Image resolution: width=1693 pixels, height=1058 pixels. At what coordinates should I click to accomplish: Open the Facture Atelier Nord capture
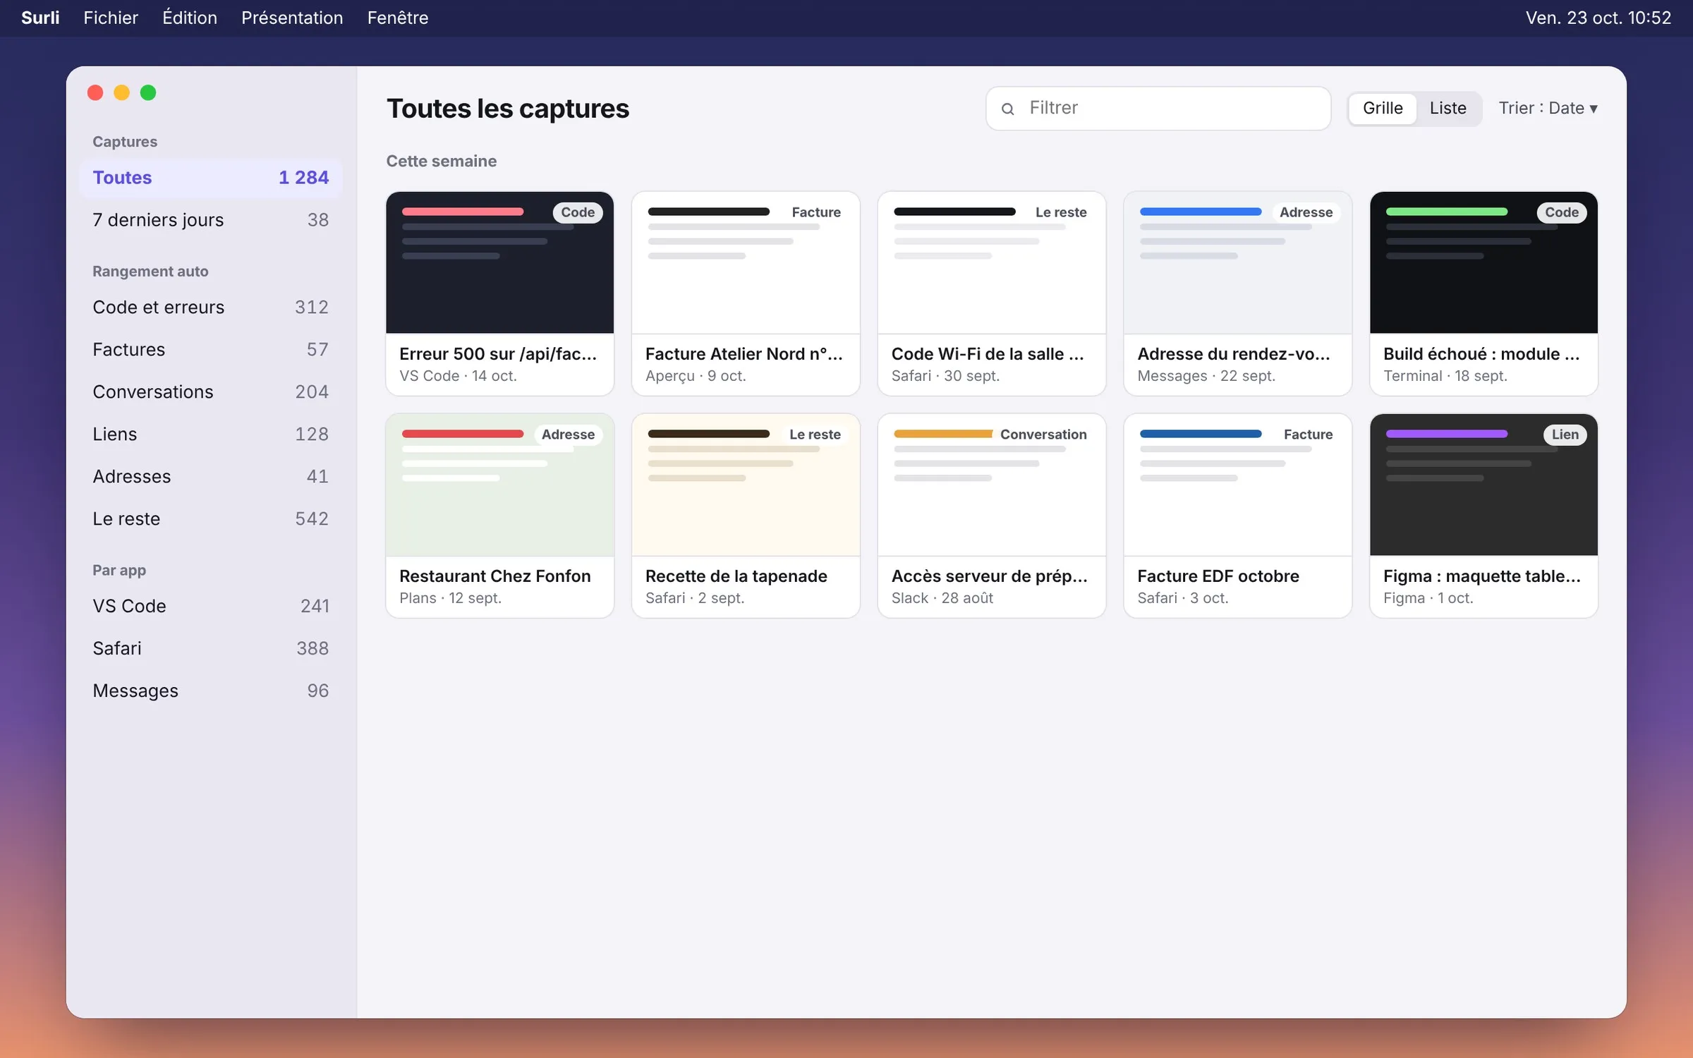click(x=746, y=293)
